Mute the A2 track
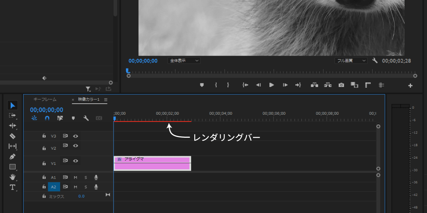 (75, 187)
